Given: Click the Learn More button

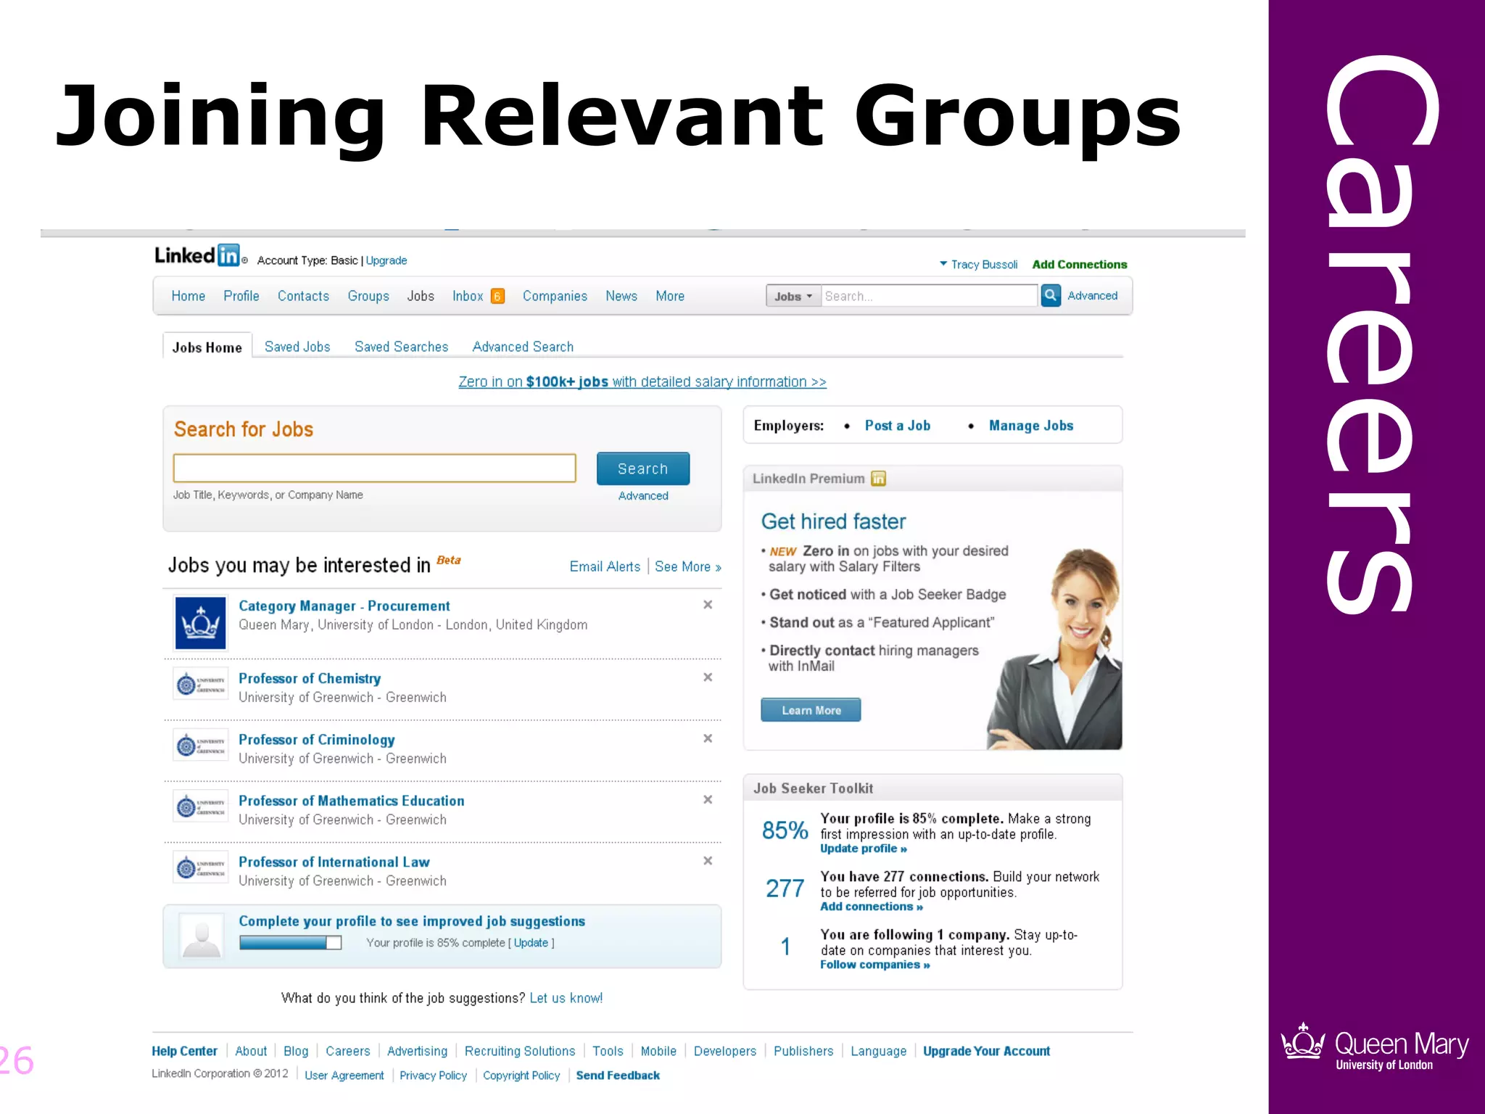Looking at the screenshot, I should coord(811,710).
